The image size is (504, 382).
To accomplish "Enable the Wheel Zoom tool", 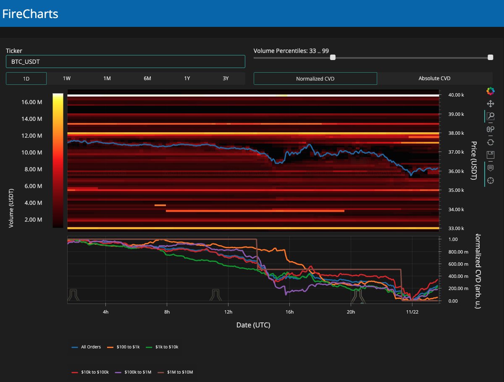I will point(490,129).
